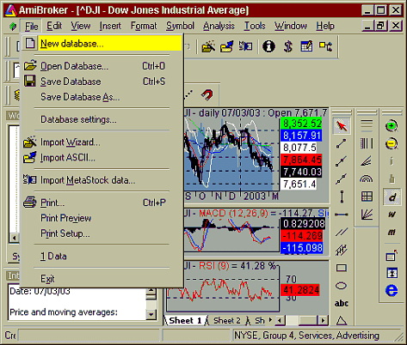Switch chart to monthly with m button
This screenshot has height=345, width=407.
tap(392, 233)
